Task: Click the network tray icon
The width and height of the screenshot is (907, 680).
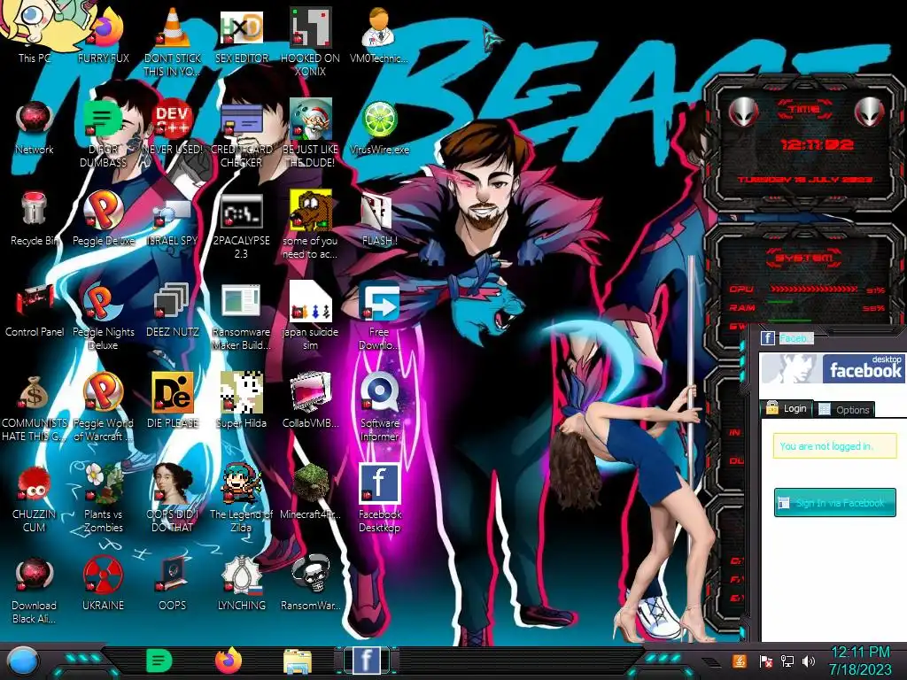Action: click(787, 661)
